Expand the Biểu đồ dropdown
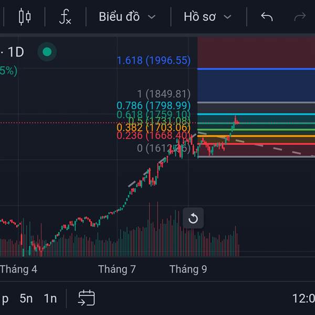315x315 pixels. click(x=127, y=17)
